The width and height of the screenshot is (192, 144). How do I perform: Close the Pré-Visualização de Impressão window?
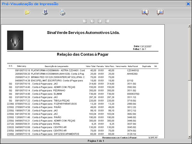pyautogui.click(x=188, y=4)
